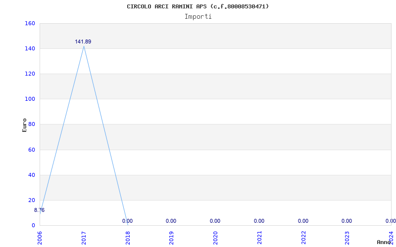
Task: Select the 2006 x-axis label
Action: pos(40,238)
